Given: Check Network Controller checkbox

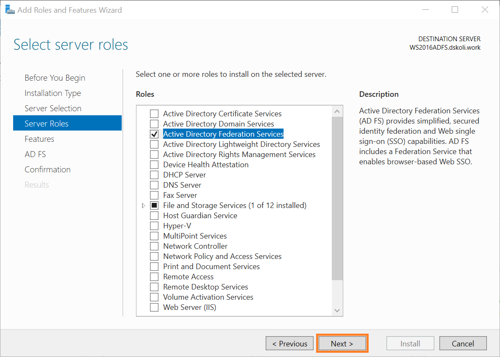Looking at the screenshot, I should [x=154, y=246].
